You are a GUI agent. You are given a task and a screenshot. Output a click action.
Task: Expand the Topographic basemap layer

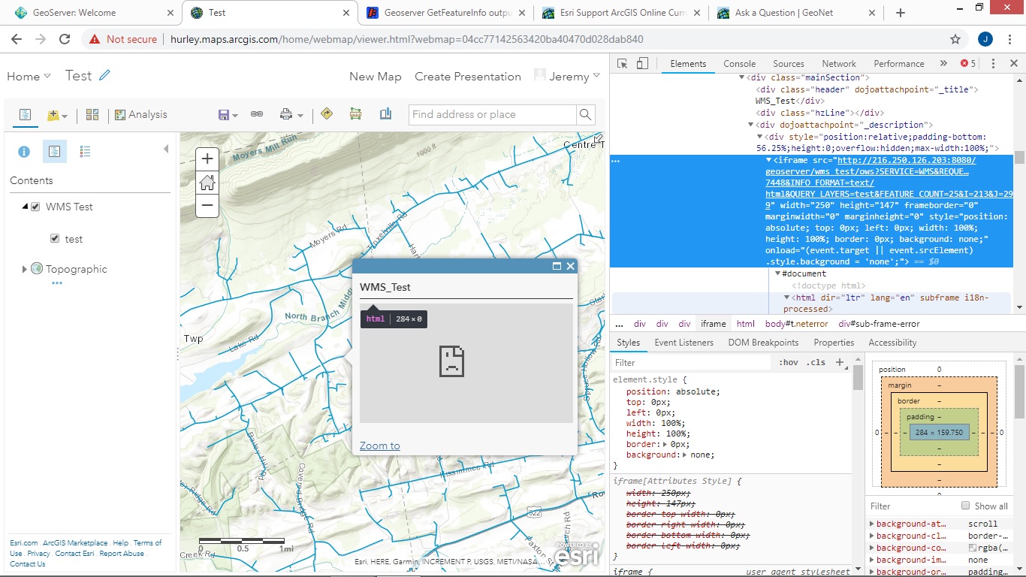[24, 269]
